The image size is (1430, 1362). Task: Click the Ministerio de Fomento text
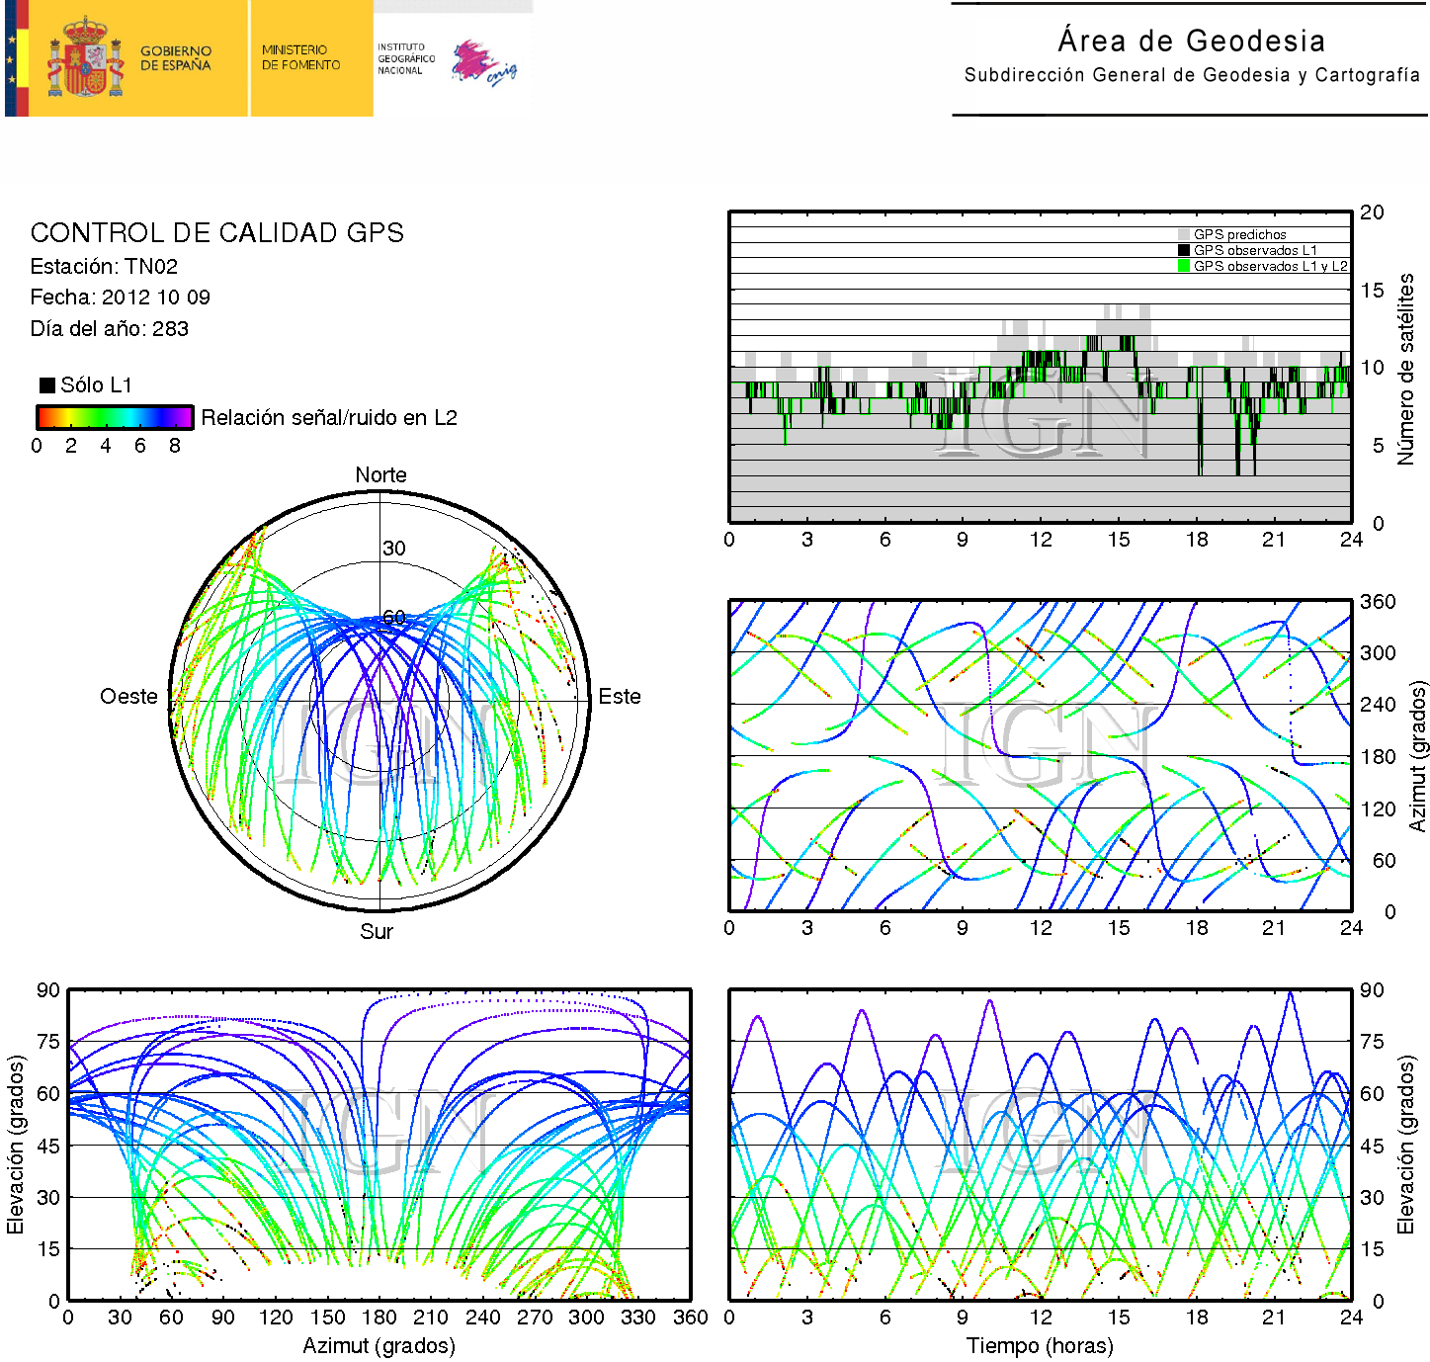click(x=300, y=57)
